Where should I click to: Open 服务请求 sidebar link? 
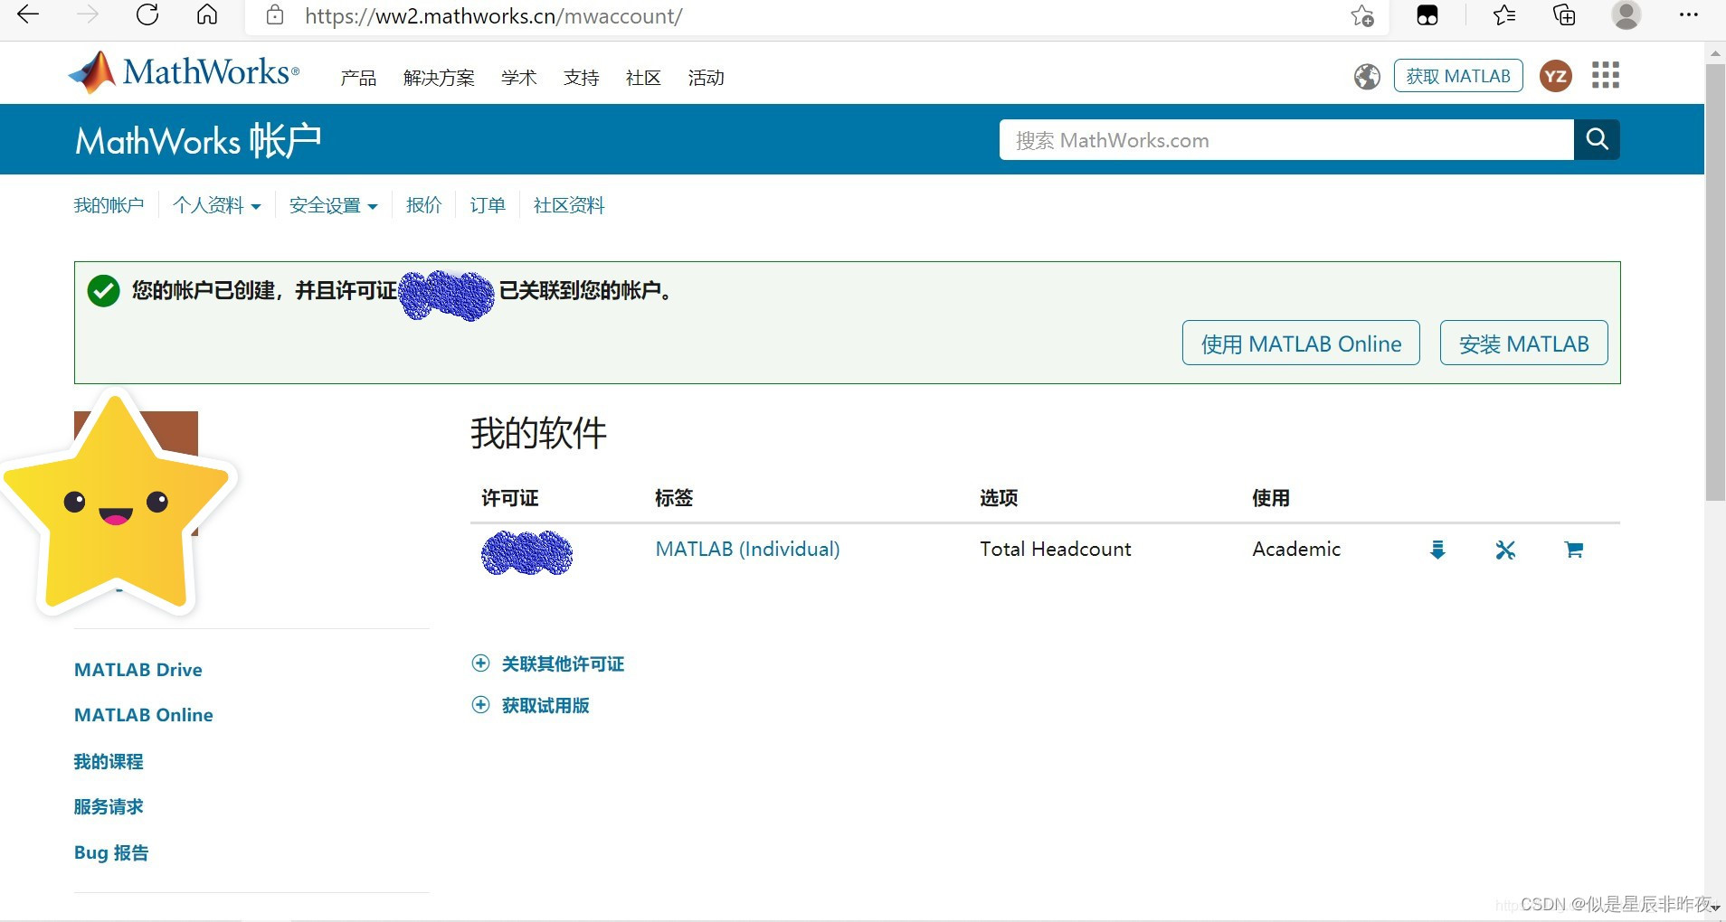click(109, 807)
